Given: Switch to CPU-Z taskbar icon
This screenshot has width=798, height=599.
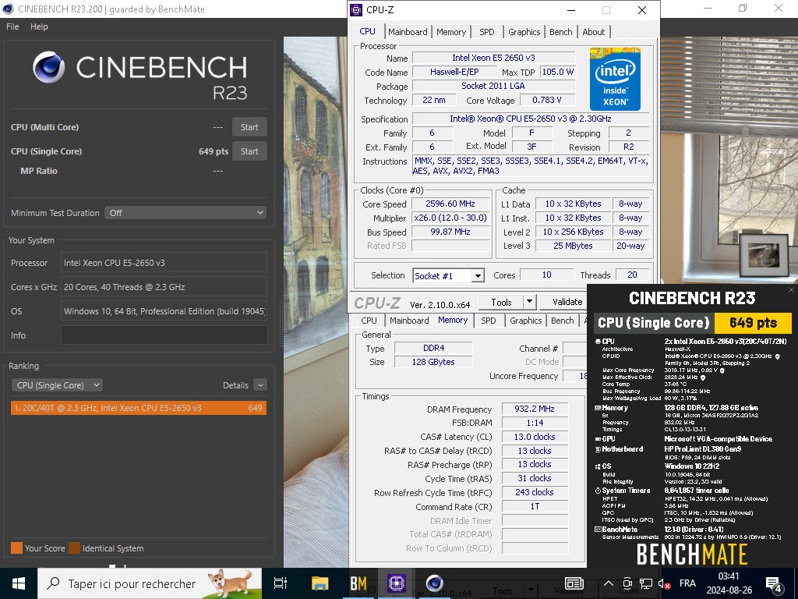Looking at the screenshot, I should [397, 583].
